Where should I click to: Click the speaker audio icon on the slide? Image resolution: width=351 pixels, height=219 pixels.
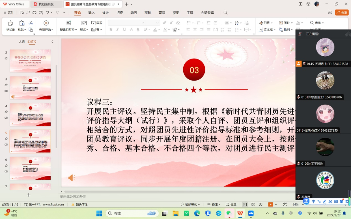click(71, 178)
